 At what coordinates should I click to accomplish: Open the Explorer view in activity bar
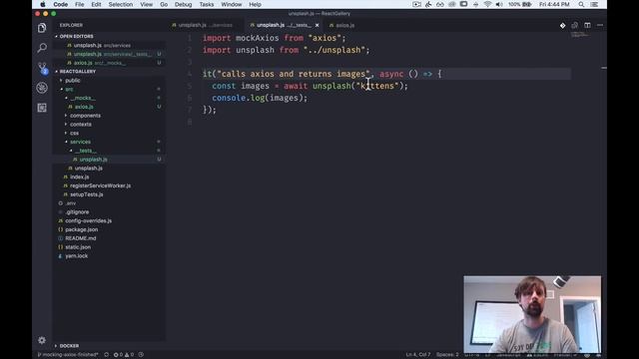[42, 28]
